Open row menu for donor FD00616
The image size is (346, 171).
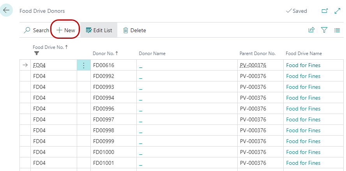point(83,66)
